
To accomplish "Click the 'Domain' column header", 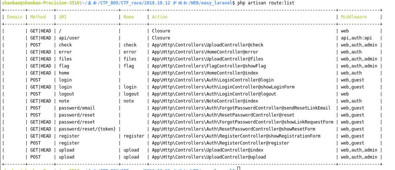I will point(15,17).
